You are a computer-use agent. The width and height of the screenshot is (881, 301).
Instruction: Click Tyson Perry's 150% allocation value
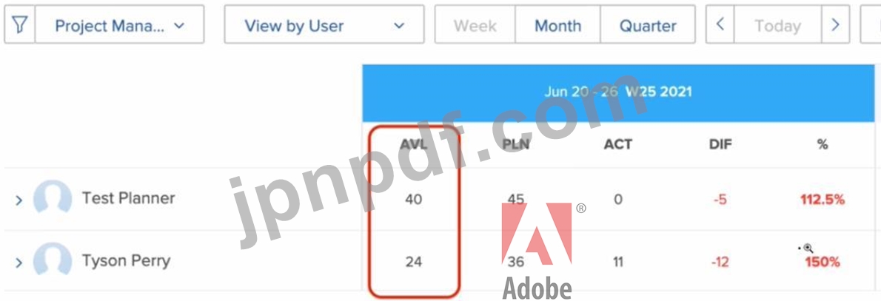point(823,262)
